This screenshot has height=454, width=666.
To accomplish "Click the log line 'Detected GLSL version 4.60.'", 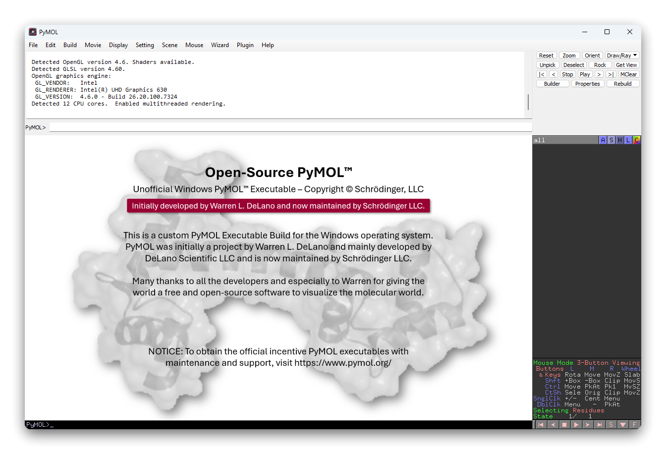I will (x=78, y=69).
